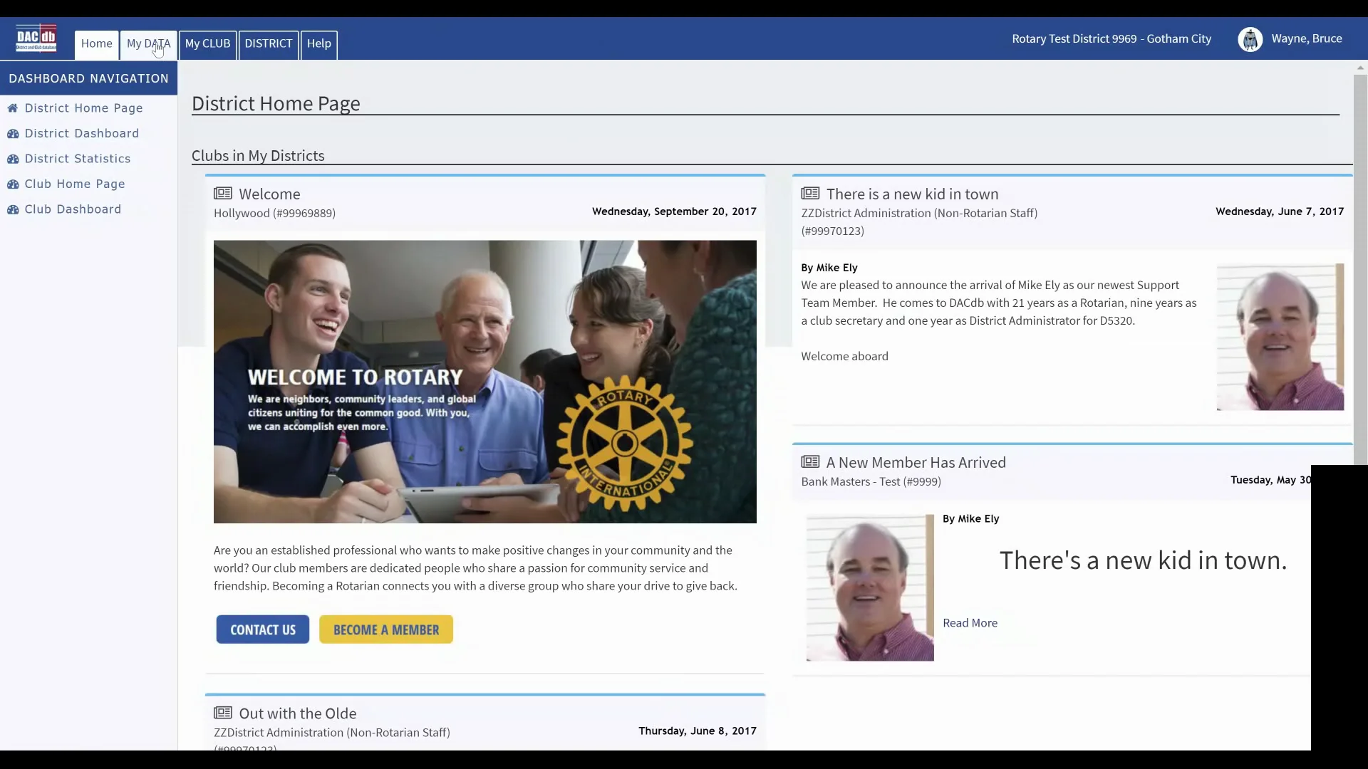Click the BECOME A MEMBER button
1368x769 pixels.
tap(386, 629)
